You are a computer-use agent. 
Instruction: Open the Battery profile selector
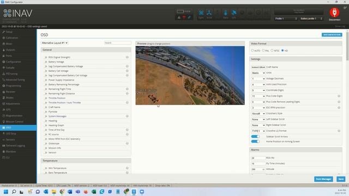click(311, 19)
